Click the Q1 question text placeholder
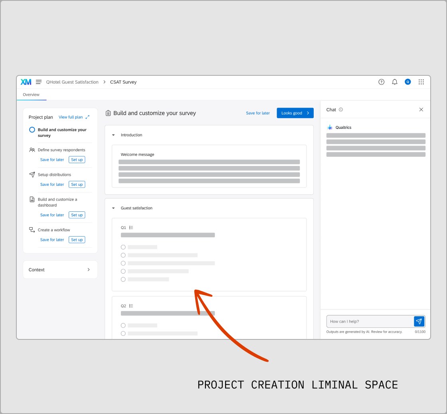The width and height of the screenshot is (447, 414). click(168, 235)
